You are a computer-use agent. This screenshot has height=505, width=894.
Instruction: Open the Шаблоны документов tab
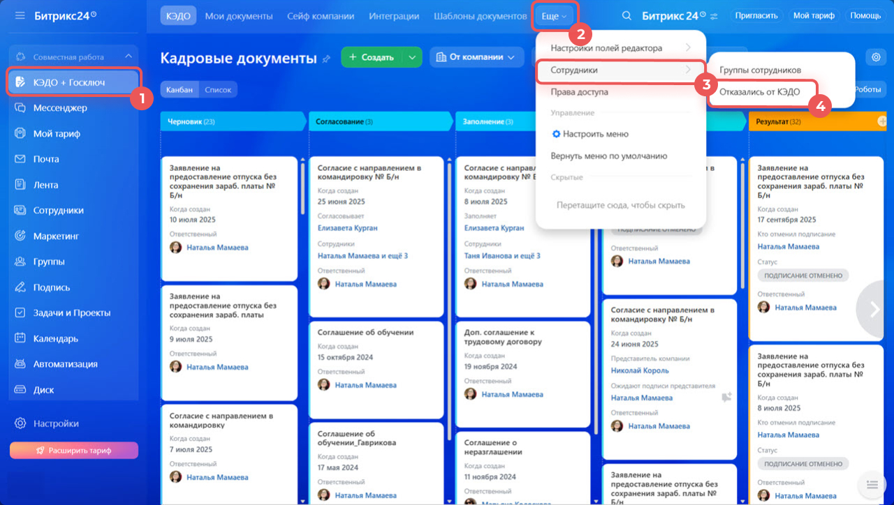(480, 15)
